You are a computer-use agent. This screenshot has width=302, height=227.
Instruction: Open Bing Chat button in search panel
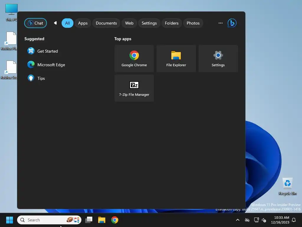(x=35, y=23)
